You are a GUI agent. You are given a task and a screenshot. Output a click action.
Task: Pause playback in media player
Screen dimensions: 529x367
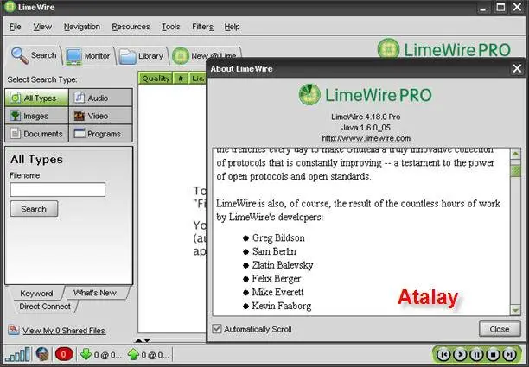476,355
